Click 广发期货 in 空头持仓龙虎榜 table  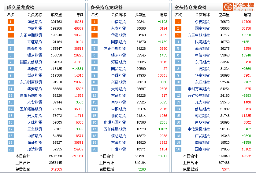[x=202, y=136]
